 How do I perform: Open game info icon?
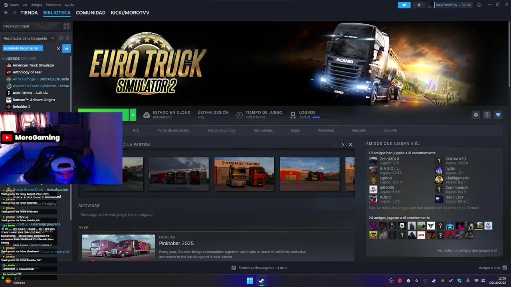pos(487,115)
